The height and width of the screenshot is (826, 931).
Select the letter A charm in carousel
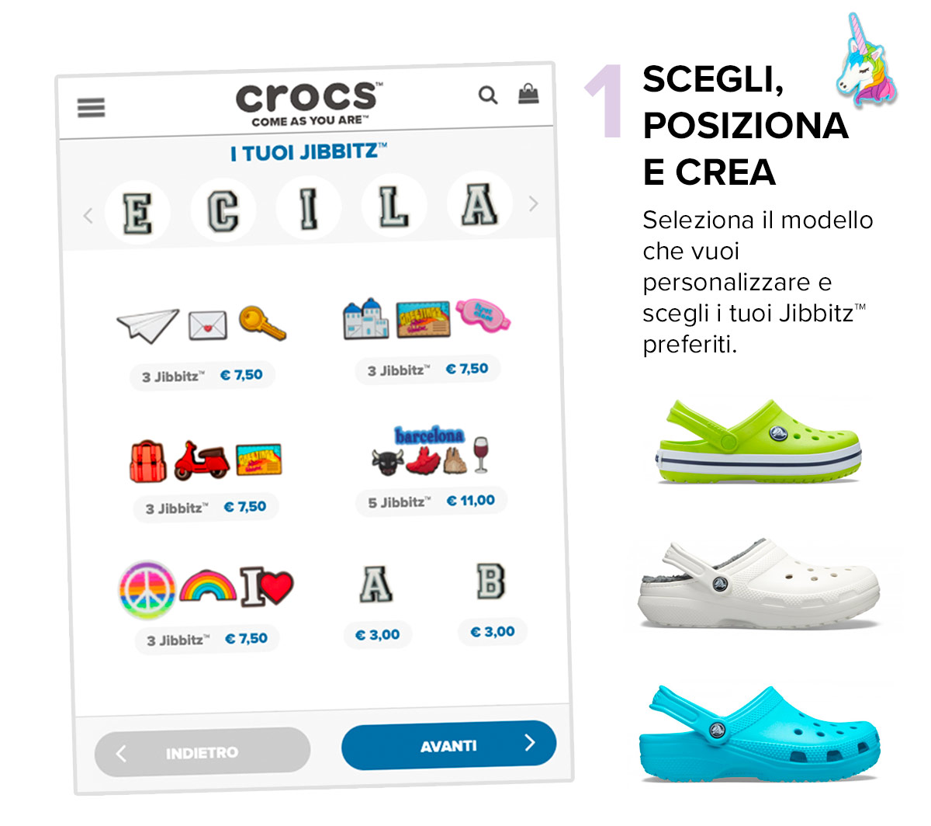[479, 203]
